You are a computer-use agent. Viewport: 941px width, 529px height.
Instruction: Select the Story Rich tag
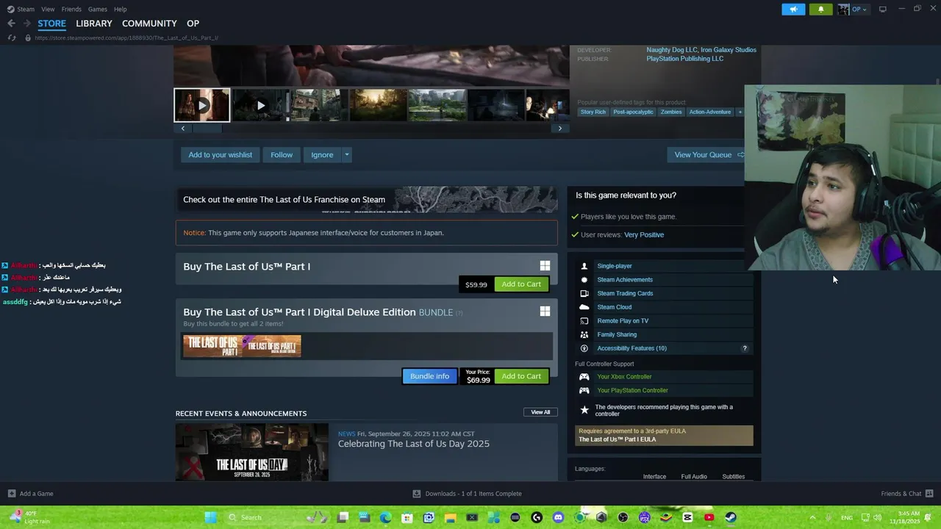(593, 112)
